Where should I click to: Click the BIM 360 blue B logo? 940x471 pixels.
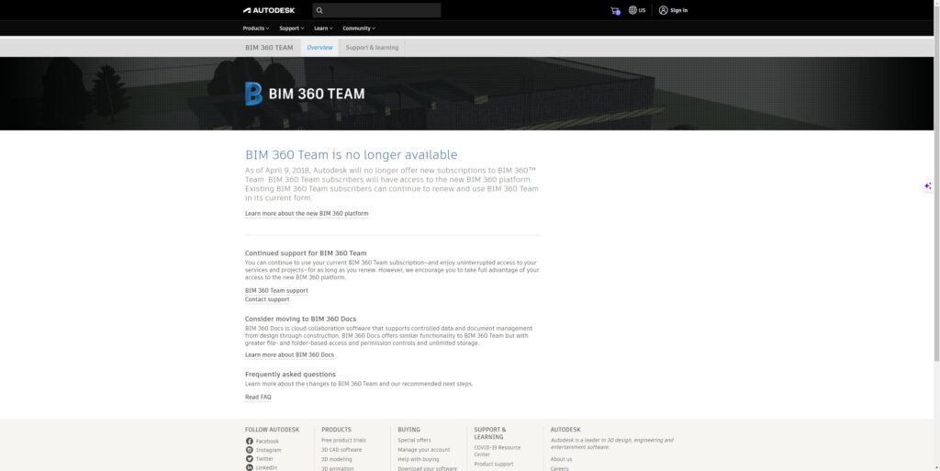(253, 94)
